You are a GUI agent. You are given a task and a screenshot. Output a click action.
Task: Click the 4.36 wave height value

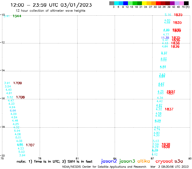click(160, 98)
